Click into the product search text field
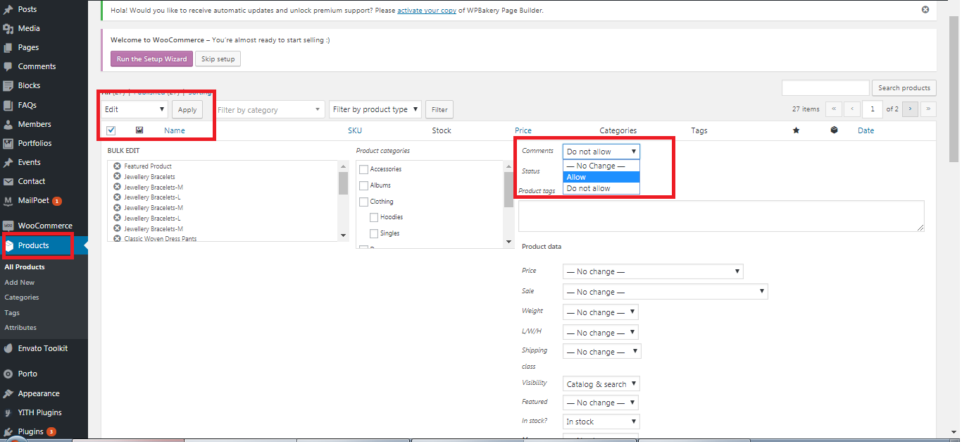Image resolution: width=962 pixels, height=442 pixels. tap(825, 88)
